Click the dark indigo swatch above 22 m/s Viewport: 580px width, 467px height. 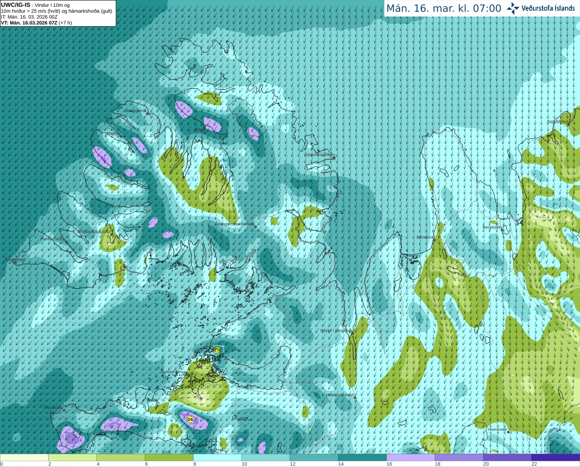point(556,457)
